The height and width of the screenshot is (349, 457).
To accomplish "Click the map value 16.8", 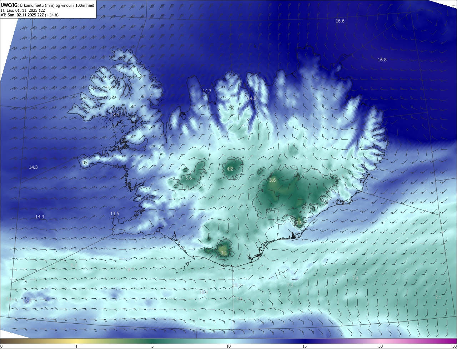I will pyautogui.click(x=382, y=60).
